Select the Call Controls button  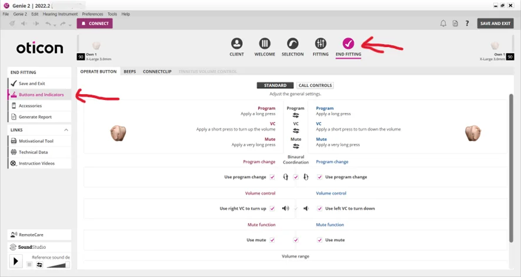(315, 85)
